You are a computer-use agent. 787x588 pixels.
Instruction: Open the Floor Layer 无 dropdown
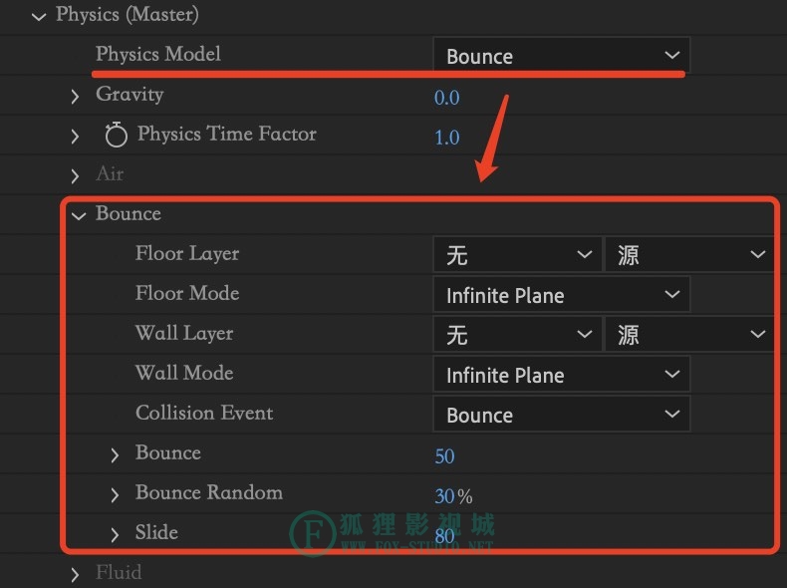(x=517, y=254)
